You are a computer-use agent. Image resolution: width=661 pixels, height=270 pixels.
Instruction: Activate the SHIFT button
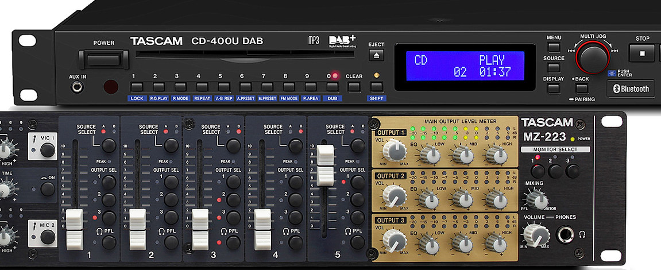377,87
